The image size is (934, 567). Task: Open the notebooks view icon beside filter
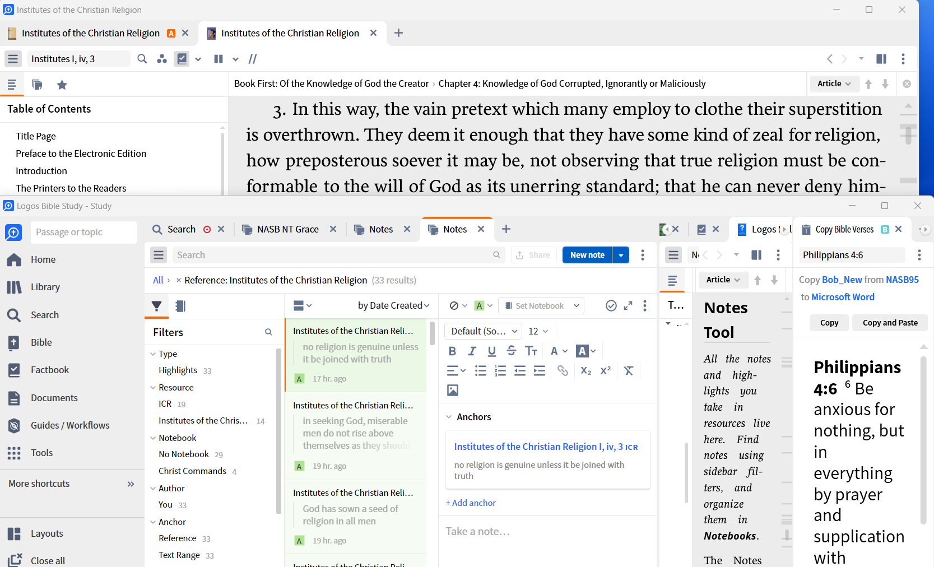pyautogui.click(x=180, y=306)
